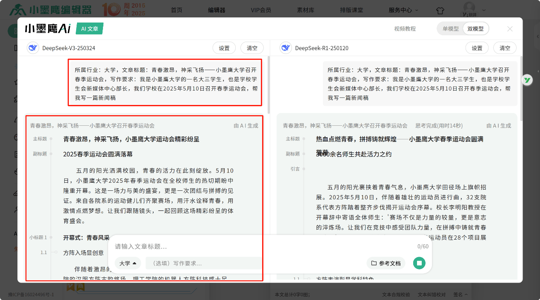The width and height of the screenshot is (540, 300).
Task: Switch to 单模型 mode
Action: (x=451, y=29)
